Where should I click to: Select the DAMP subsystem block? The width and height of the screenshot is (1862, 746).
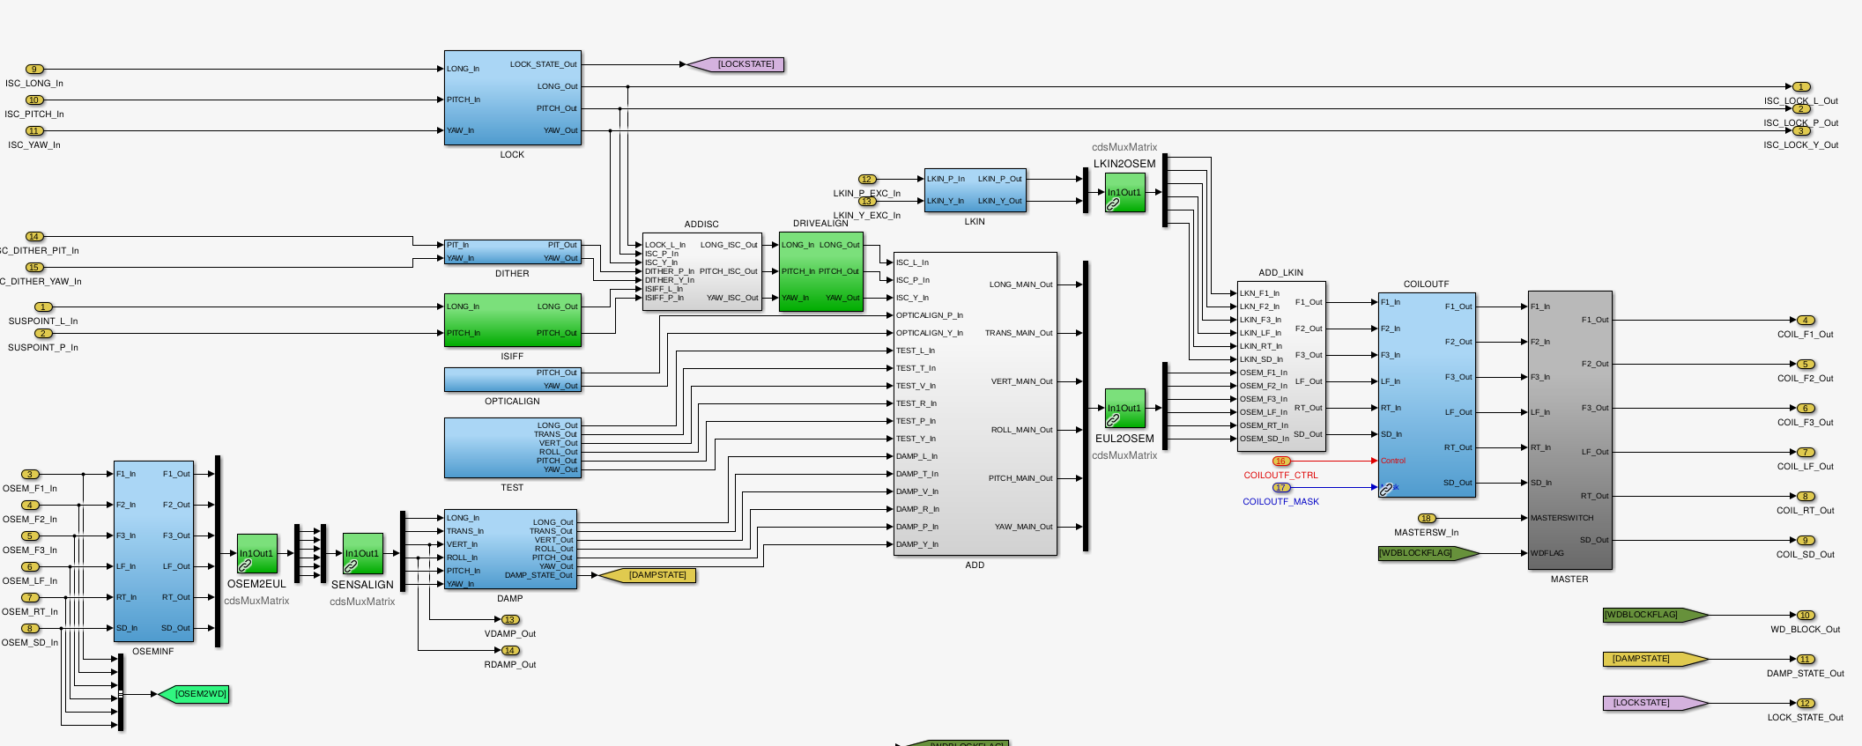click(510, 549)
